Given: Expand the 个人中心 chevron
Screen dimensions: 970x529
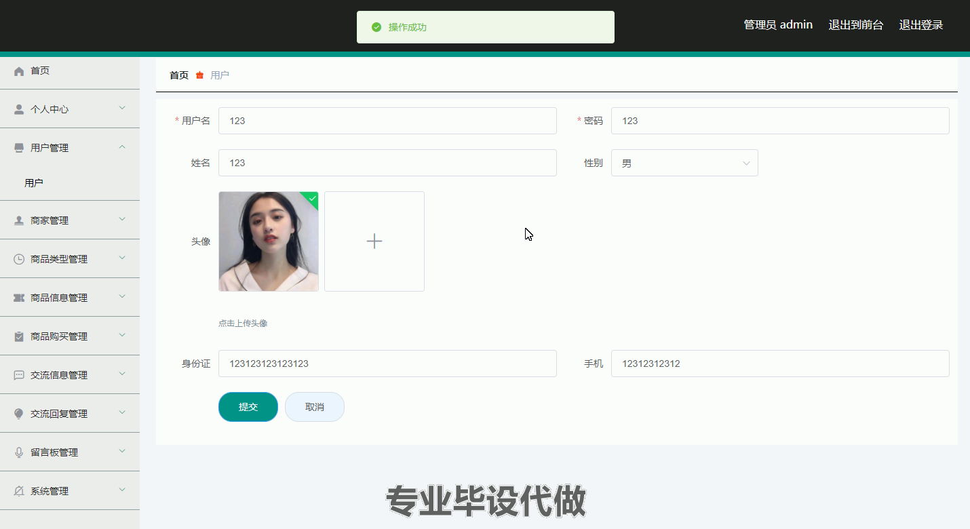Looking at the screenshot, I should click(x=122, y=109).
